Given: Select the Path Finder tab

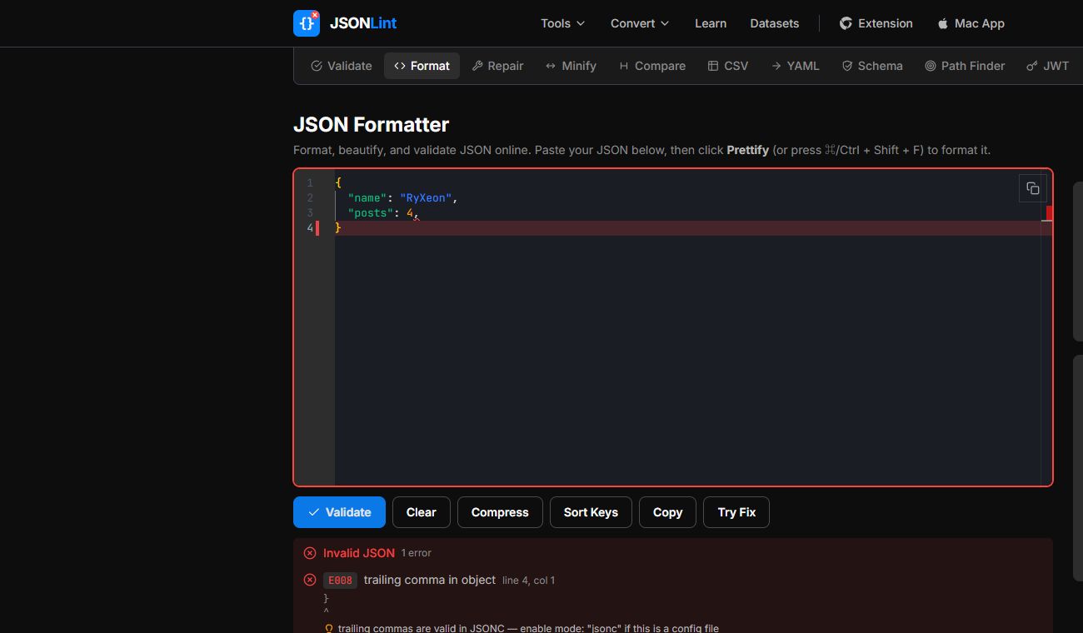Looking at the screenshot, I should (x=965, y=66).
